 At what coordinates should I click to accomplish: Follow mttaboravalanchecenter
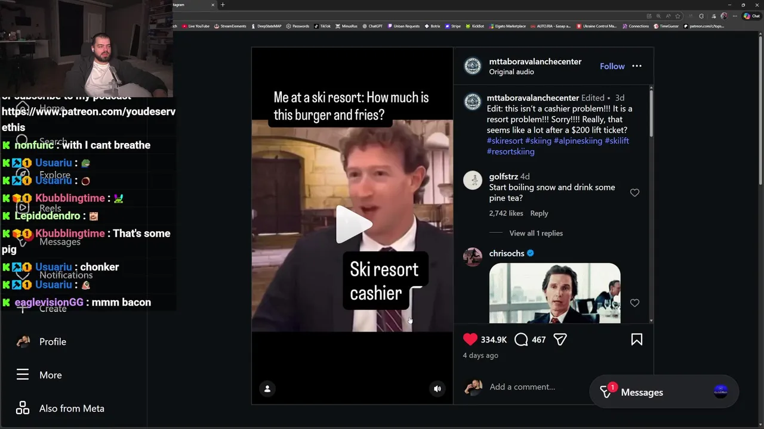[x=612, y=66]
